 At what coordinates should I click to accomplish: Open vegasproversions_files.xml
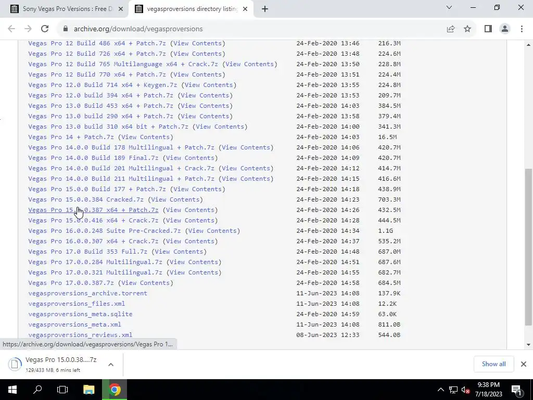click(77, 304)
